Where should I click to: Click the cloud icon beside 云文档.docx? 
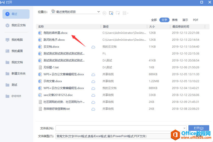point(93,47)
